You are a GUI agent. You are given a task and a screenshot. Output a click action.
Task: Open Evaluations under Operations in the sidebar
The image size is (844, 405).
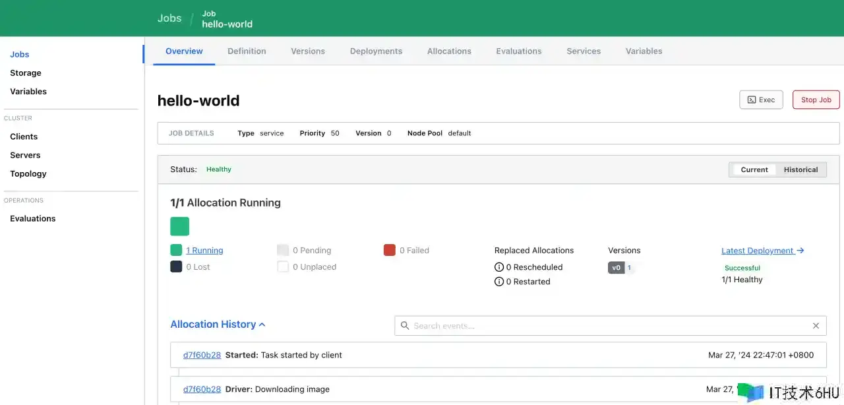(33, 218)
